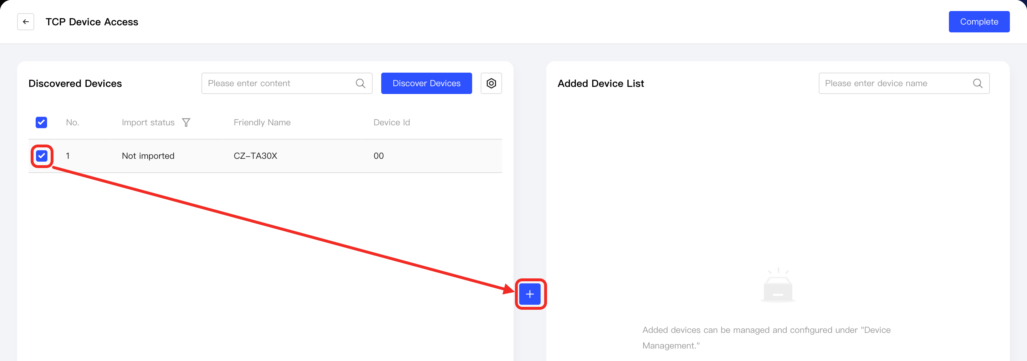Screen dimensions: 1027x361
Task: Click the Device Id value 00
Action: (379, 156)
